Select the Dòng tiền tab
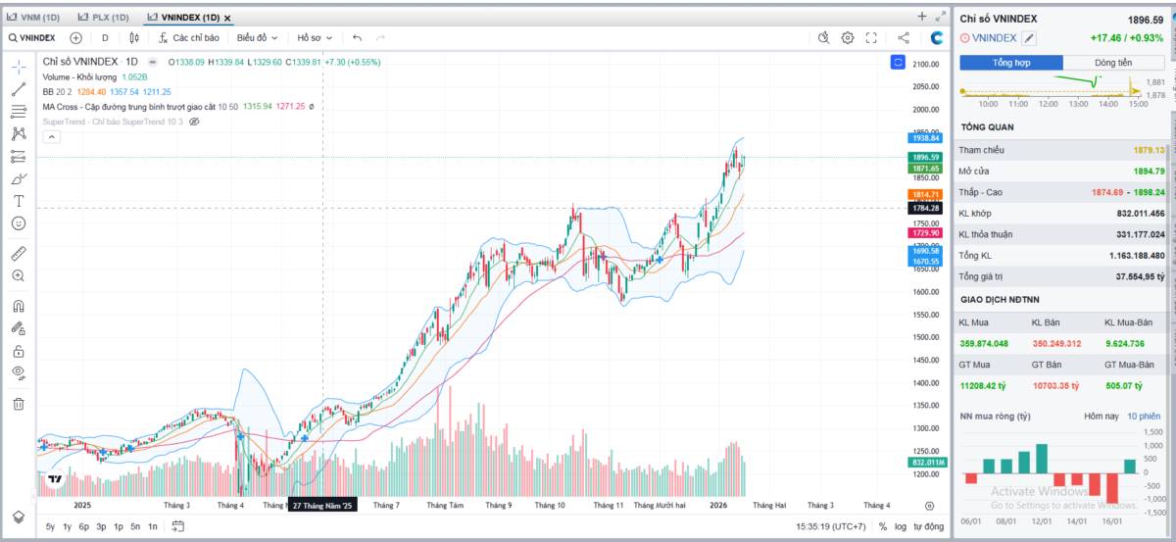 (1112, 63)
